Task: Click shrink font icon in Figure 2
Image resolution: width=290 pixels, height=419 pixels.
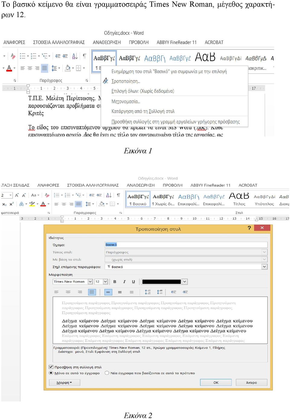Action: (x=24, y=195)
